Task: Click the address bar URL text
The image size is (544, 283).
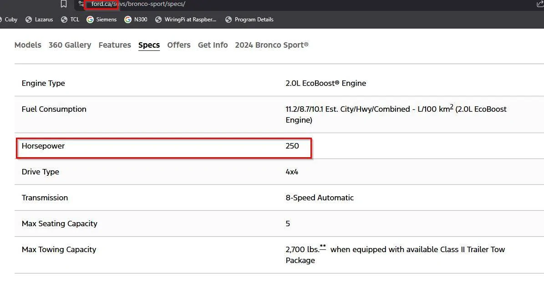Action: tap(138, 4)
